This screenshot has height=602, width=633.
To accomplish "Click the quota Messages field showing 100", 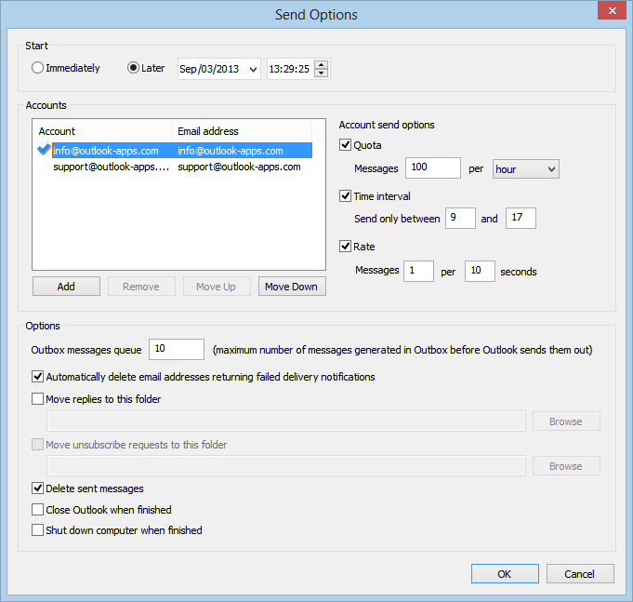I will pyautogui.click(x=433, y=167).
